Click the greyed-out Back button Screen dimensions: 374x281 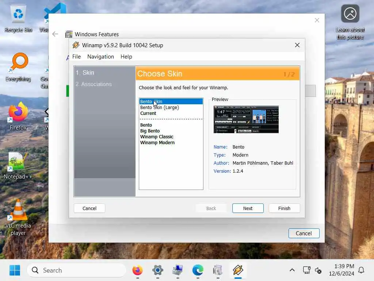[x=211, y=208]
